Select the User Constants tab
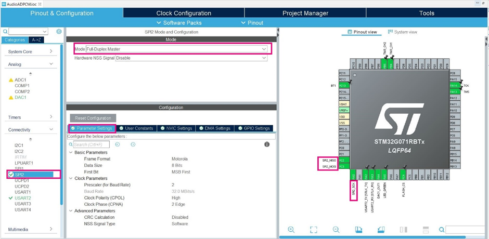The image size is (489, 239). click(136, 128)
